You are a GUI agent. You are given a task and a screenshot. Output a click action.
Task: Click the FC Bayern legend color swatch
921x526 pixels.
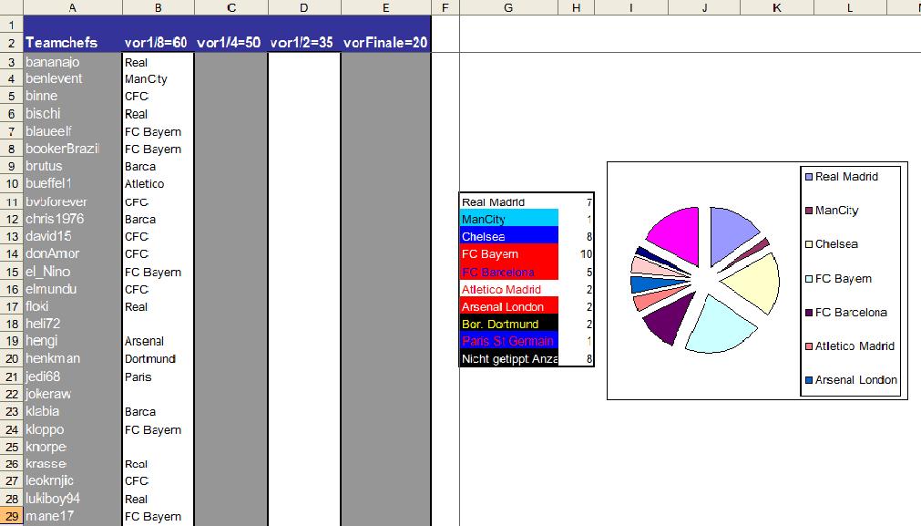pyautogui.click(x=809, y=279)
